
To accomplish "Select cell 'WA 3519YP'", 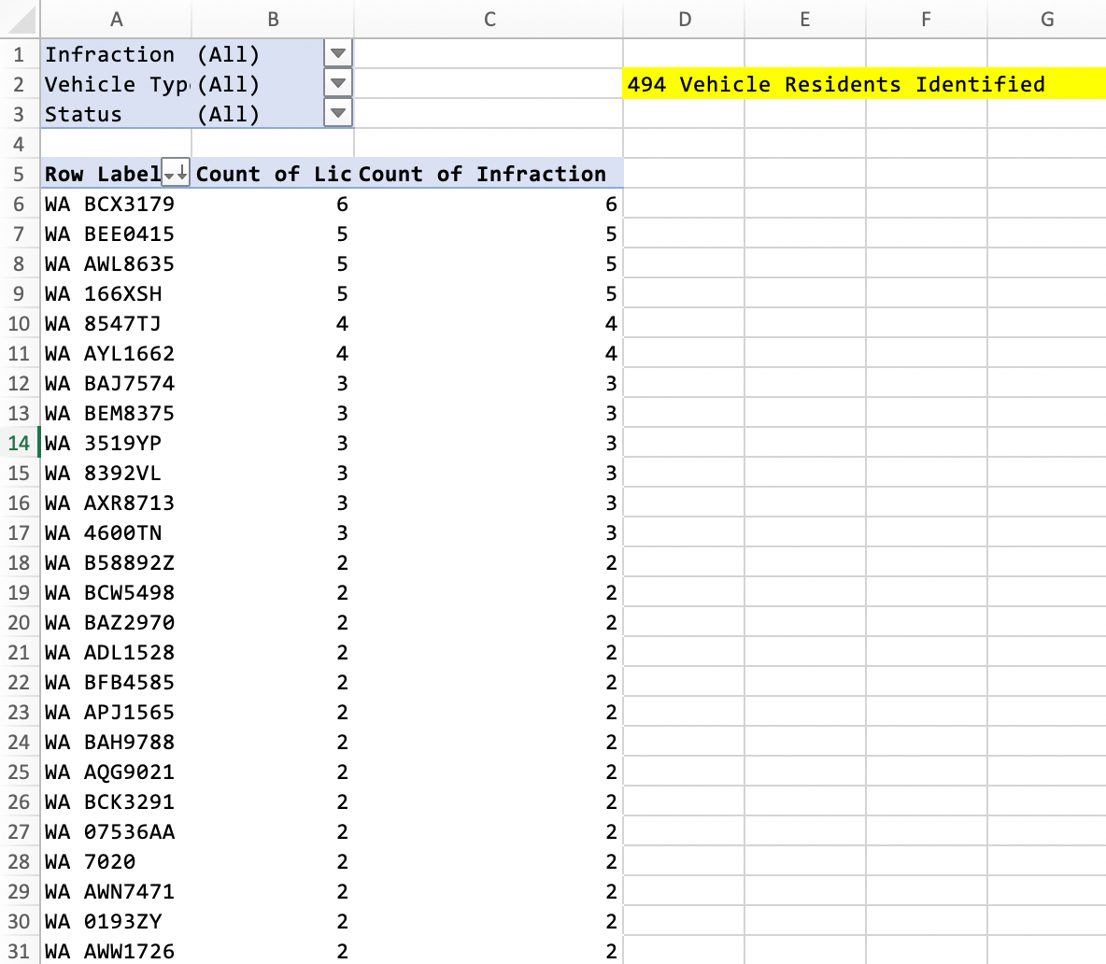I will coord(117,443).
